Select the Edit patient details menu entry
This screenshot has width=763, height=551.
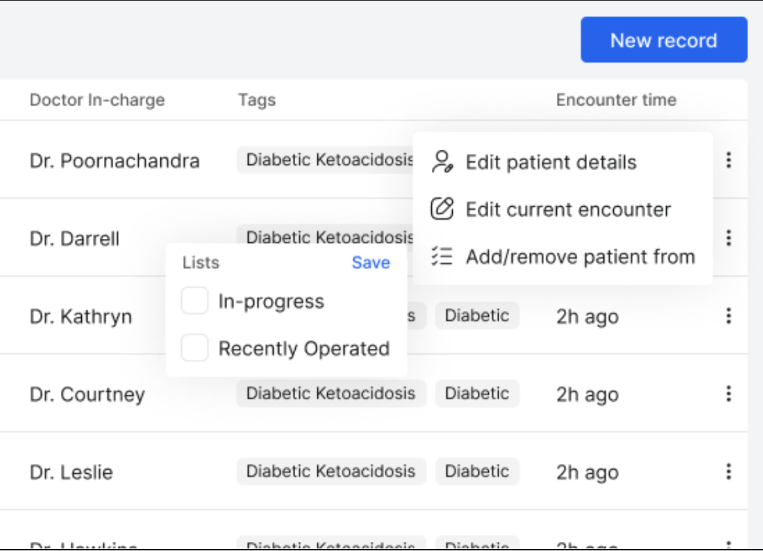tap(550, 162)
